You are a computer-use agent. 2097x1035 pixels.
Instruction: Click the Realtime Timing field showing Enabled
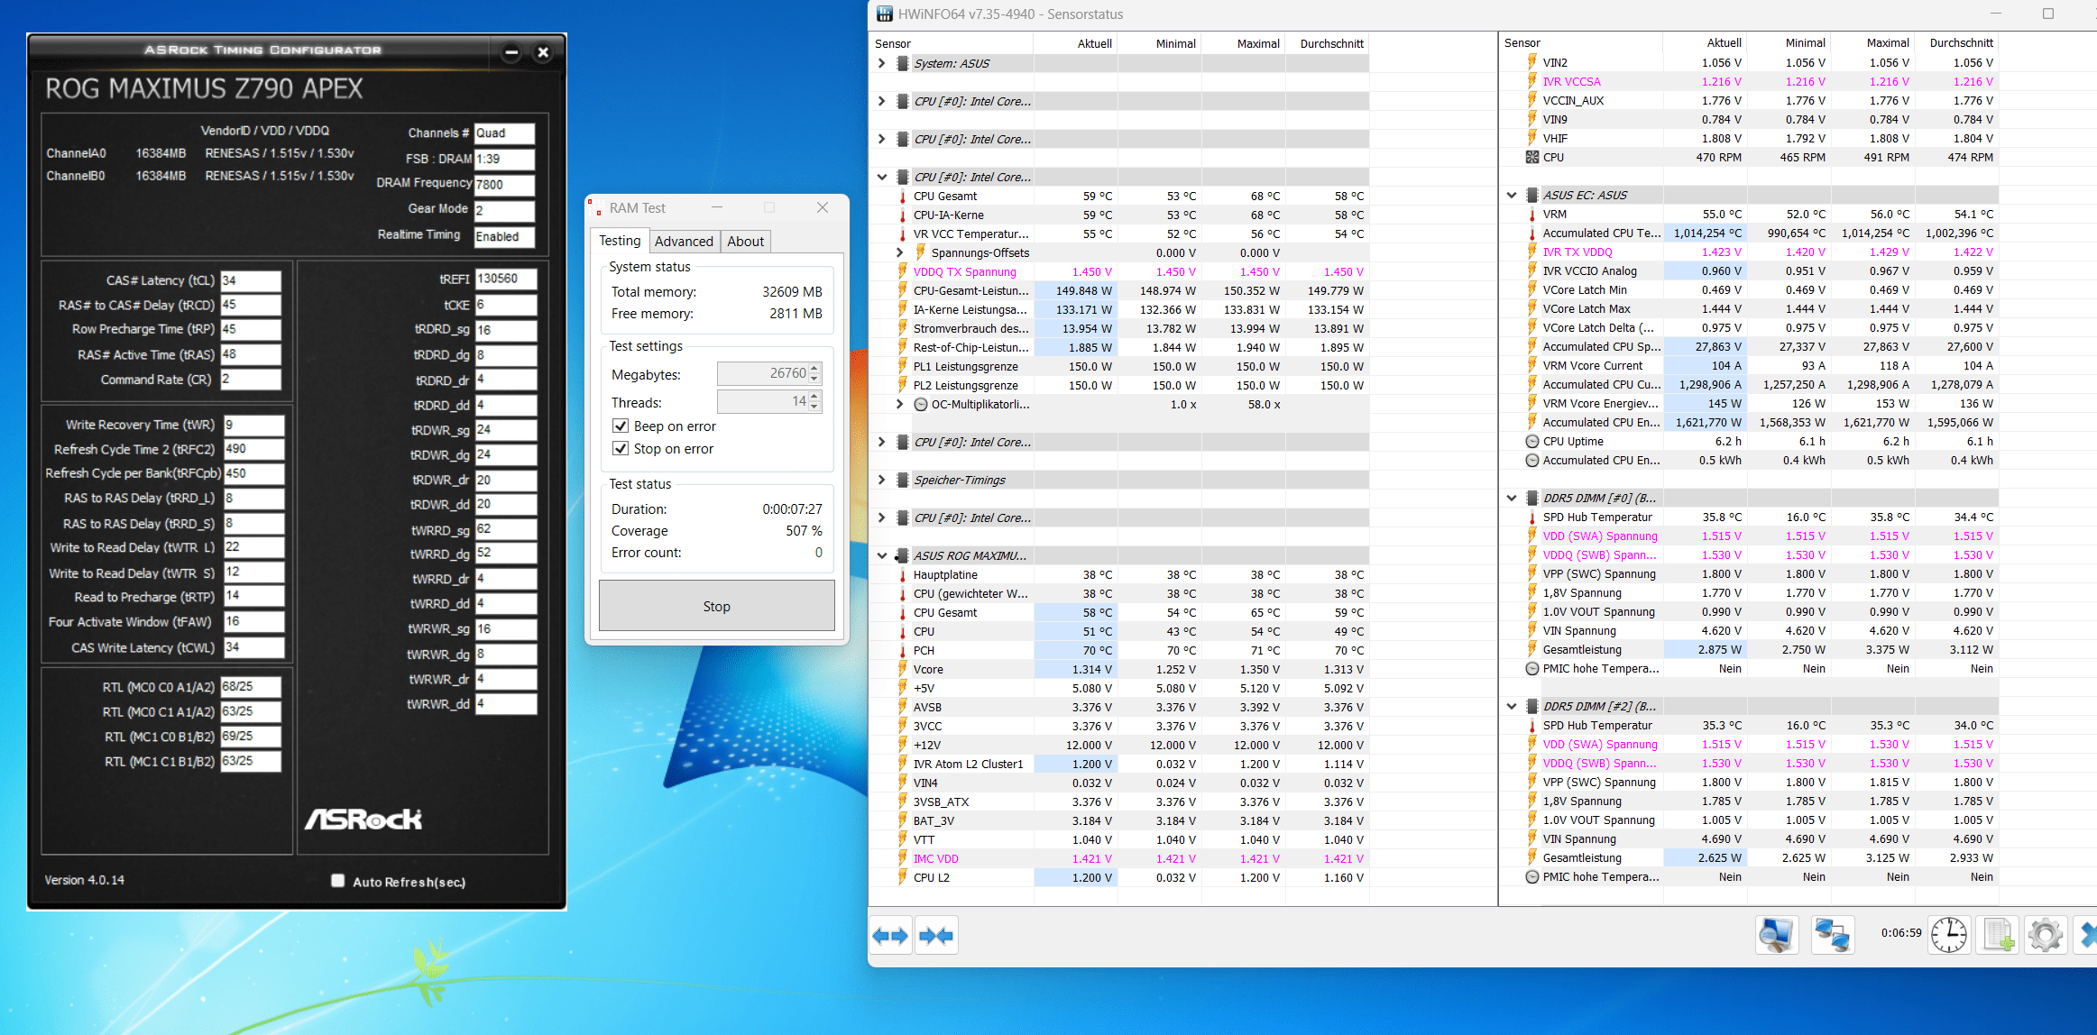pos(504,236)
